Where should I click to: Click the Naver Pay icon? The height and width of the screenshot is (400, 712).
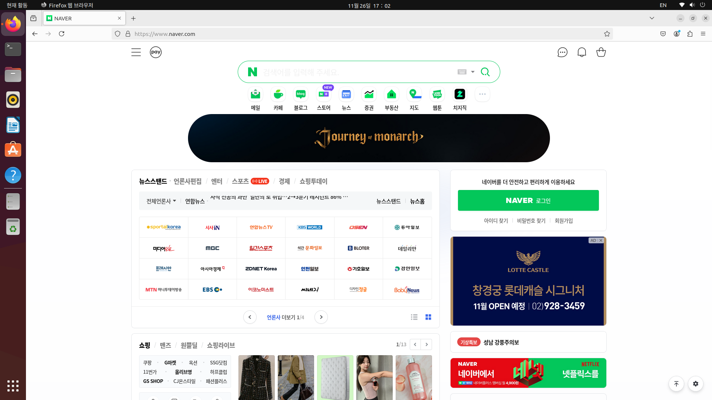click(156, 52)
